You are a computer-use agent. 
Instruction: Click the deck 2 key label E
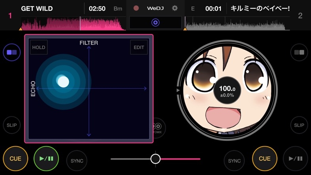click(193, 9)
